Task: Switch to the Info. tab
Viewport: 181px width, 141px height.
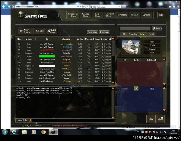Action: [x=142, y=34]
